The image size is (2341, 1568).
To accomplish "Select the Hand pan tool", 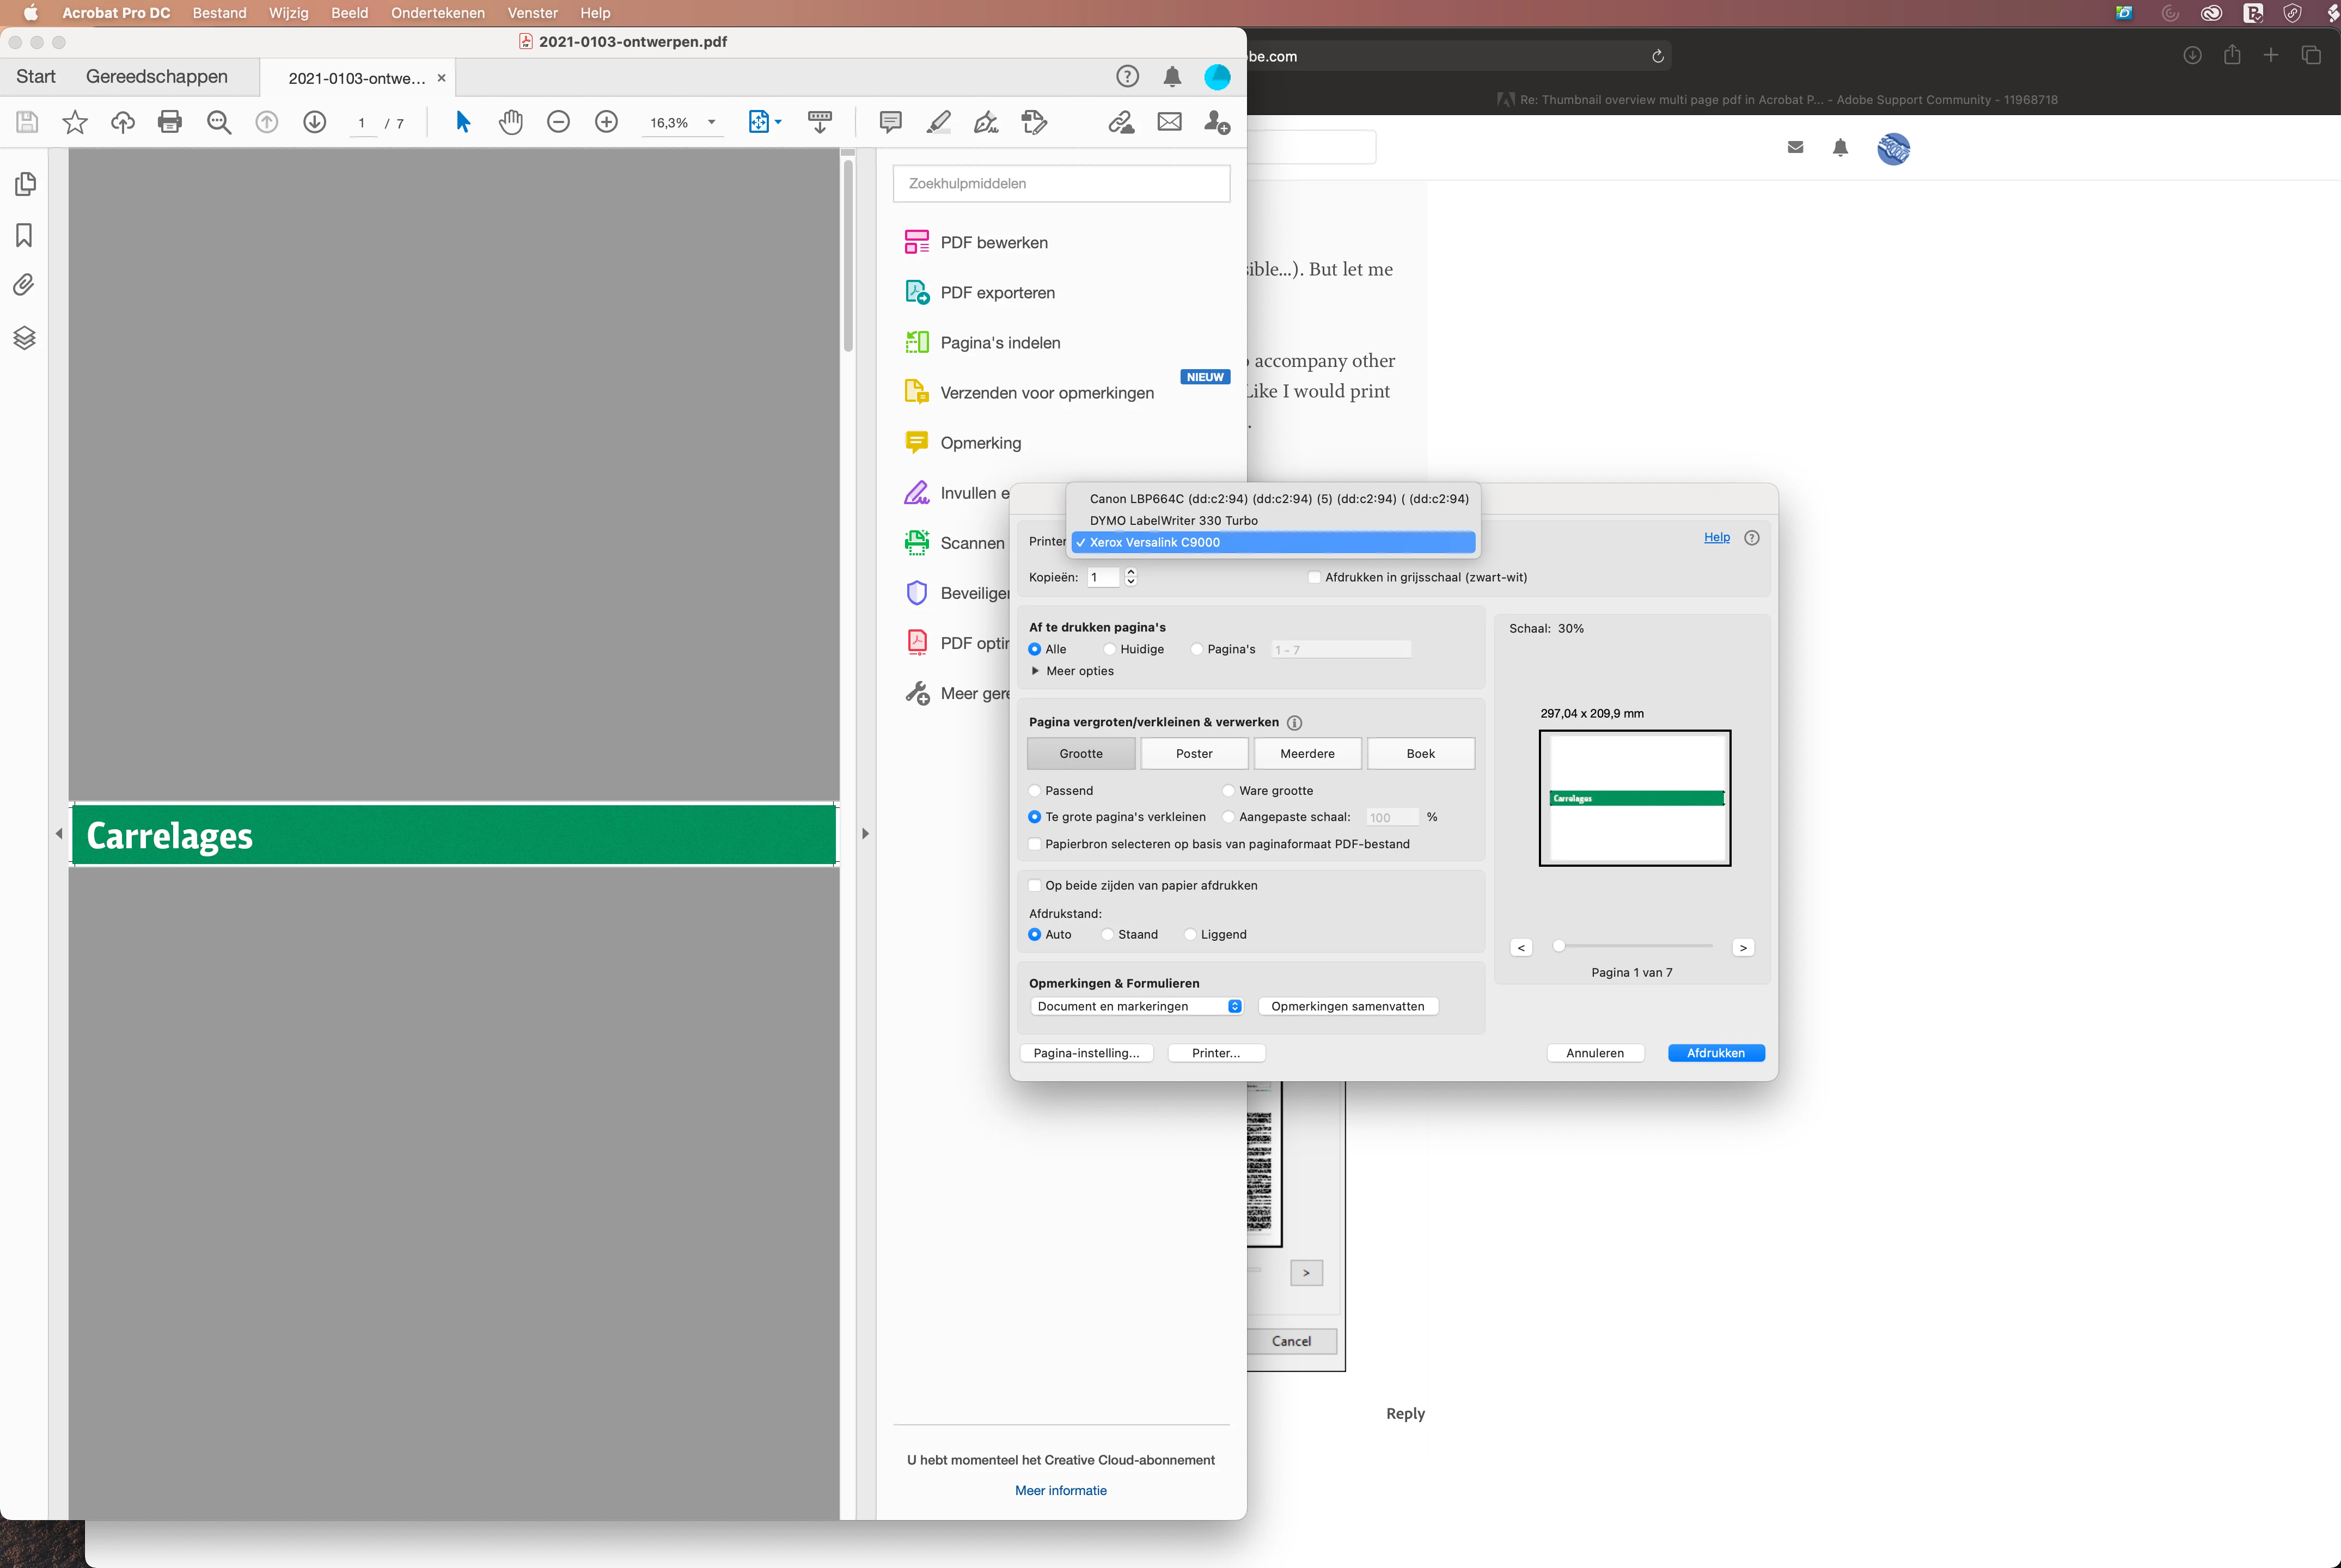I will coord(511,122).
